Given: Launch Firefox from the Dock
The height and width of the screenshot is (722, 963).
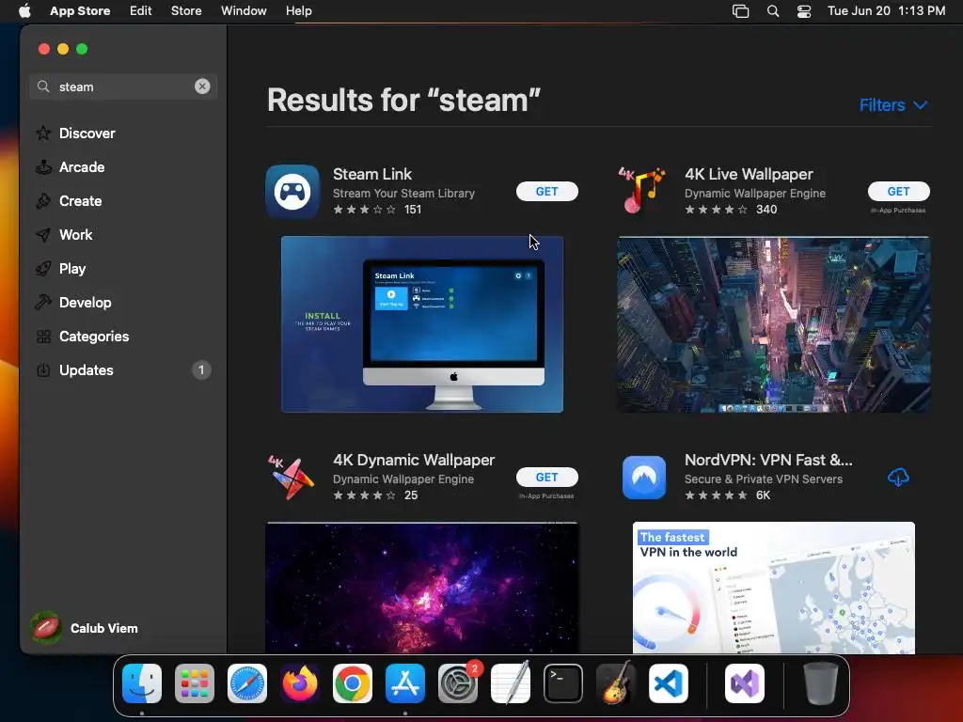Looking at the screenshot, I should (300, 683).
